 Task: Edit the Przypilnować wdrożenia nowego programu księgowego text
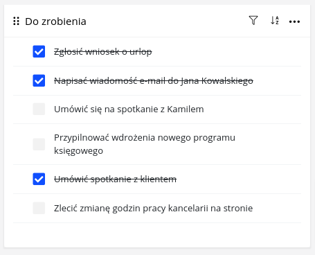145,144
